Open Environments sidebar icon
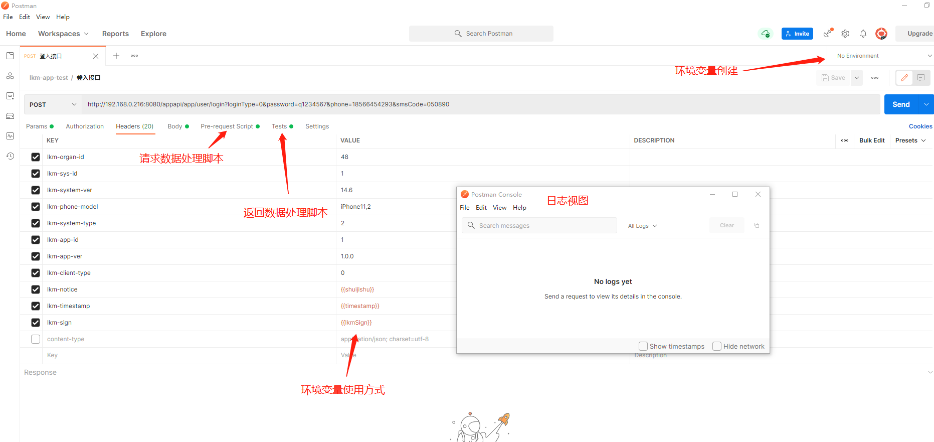Screen dimensions: 934x442 pyautogui.click(x=10, y=96)
